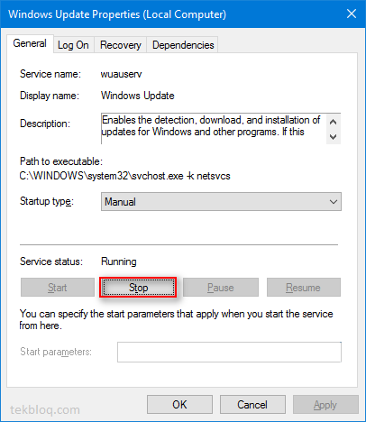Confirm the dialog with OK

pos(179,405)
